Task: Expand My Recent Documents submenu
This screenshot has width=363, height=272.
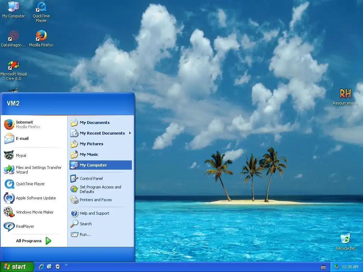Action: (100, 133)
